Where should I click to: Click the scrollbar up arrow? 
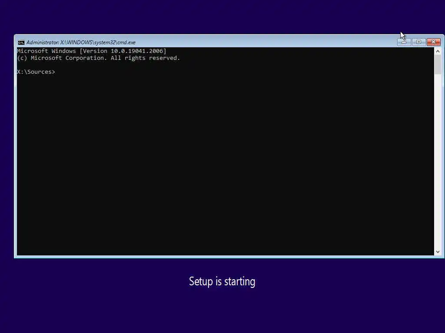click(x=438, y=52)
